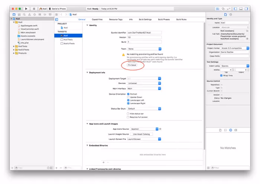This screenshot has width=260, height=184.
Task: Click the Bundle Identifier text field
Action: tap(144, 33)
